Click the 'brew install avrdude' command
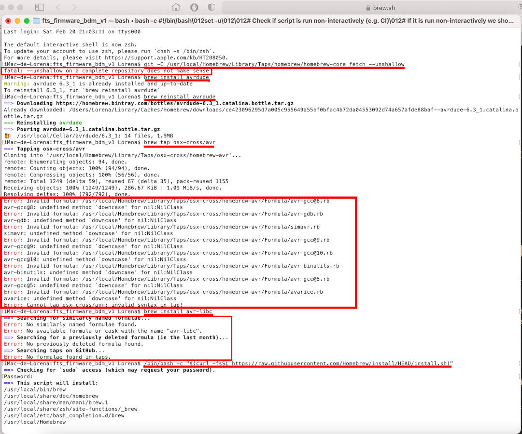The height and width of the screenshot is (434, 522). click(x=176, y=77)
